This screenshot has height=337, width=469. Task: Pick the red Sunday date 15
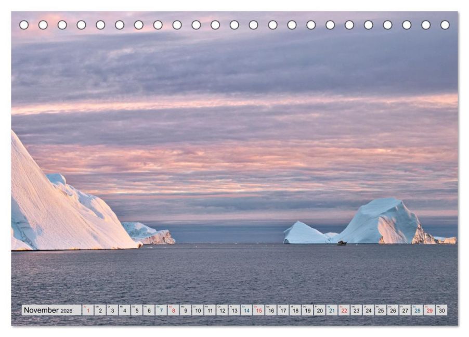(x=259, y=310)
